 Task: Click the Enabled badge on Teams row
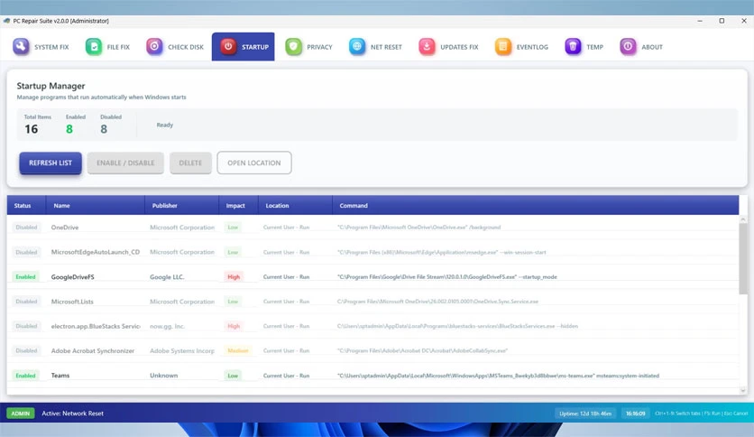(25, 376)
